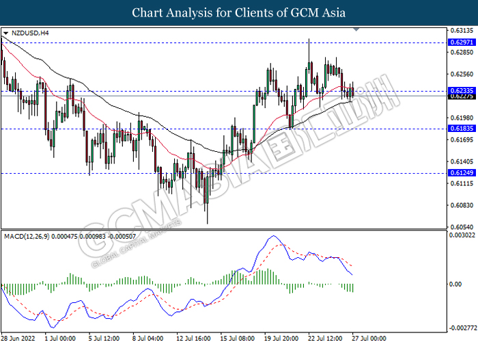This screenshot has width=478, height=342.
Task: Click the 0.63135 price axis label
Action: point(462,31)
